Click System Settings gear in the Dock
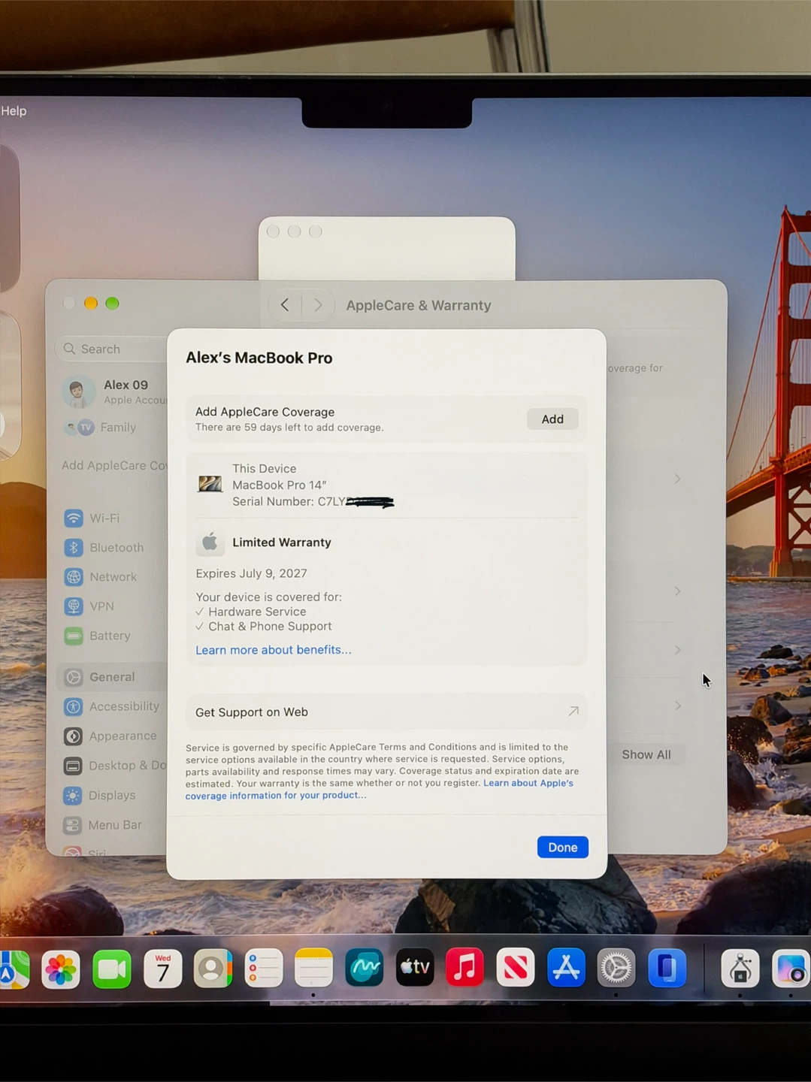This screenshot has height=1082, width=811. coord(616,968)
